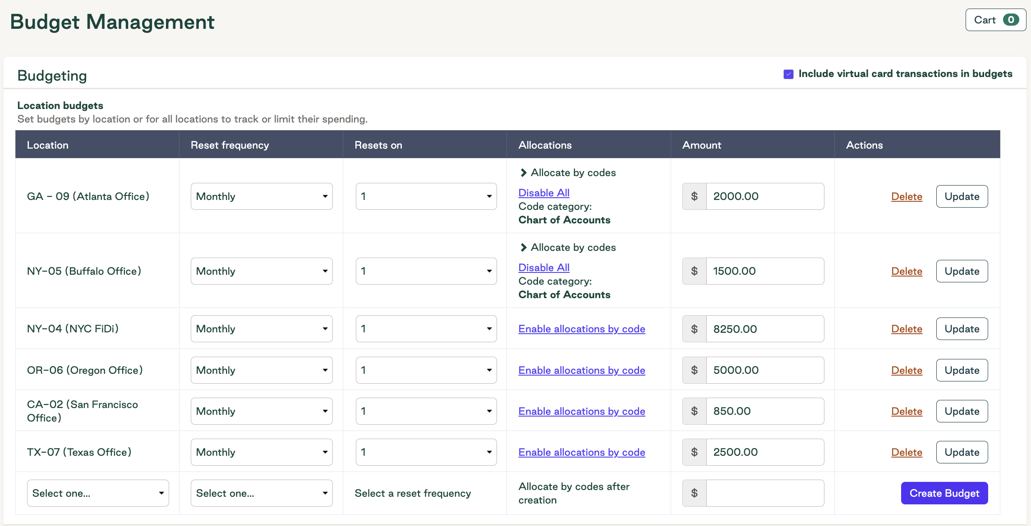Click empty amount field in new budget row

click(765, 493)
